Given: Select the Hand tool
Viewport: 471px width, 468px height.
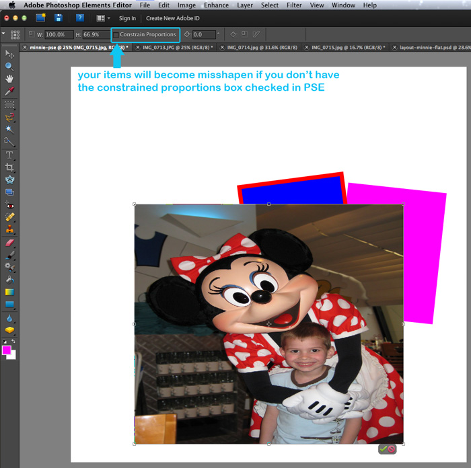Looking at the screenshot, I should 9,79.
